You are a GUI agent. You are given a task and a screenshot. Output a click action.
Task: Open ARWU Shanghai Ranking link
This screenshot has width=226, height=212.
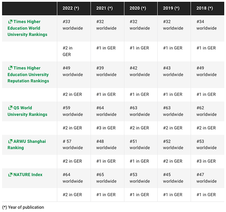27,145
